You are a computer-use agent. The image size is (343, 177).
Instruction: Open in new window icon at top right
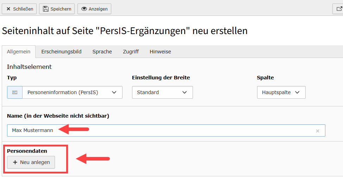click(x=339, y=9)
